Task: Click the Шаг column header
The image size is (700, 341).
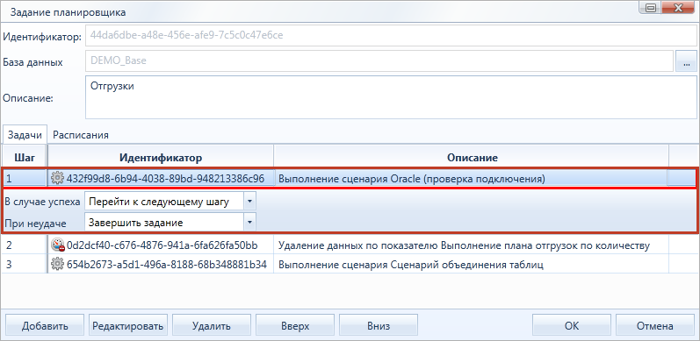Action: click(24, 157)
